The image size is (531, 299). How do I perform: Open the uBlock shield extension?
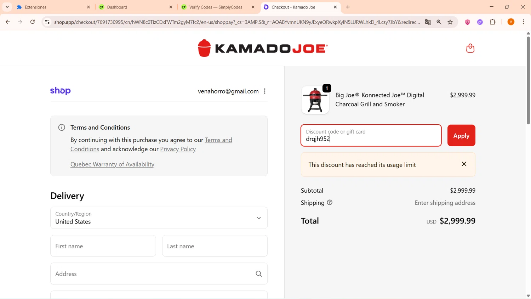point(468,22)
